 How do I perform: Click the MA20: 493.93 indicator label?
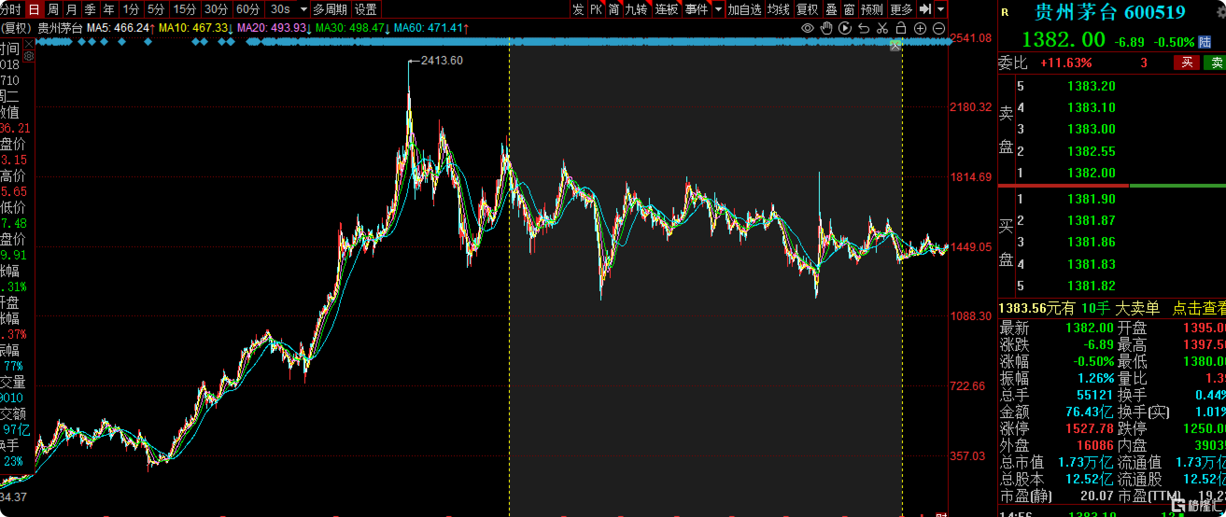pyautogui.click(x=274, y=28)
